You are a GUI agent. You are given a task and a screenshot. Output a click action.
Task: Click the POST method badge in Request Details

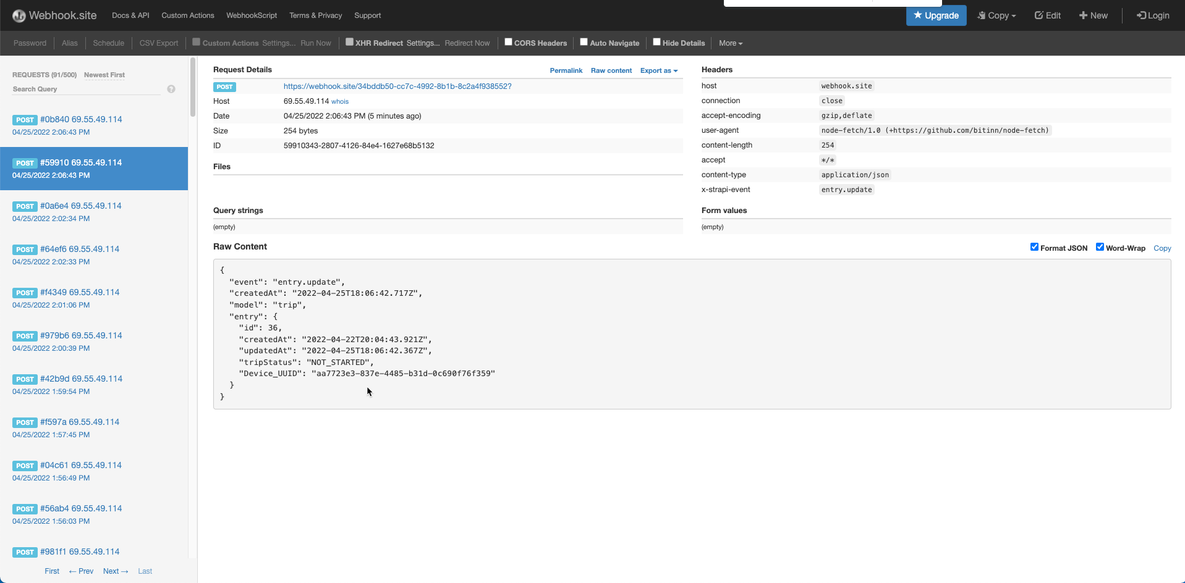click(x=224, y=86)
